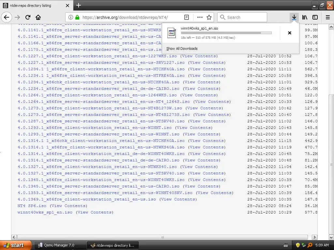
Task: Open 4.0.1293.1 client-workstation WINNT.iso
Action: pos(95,128)
